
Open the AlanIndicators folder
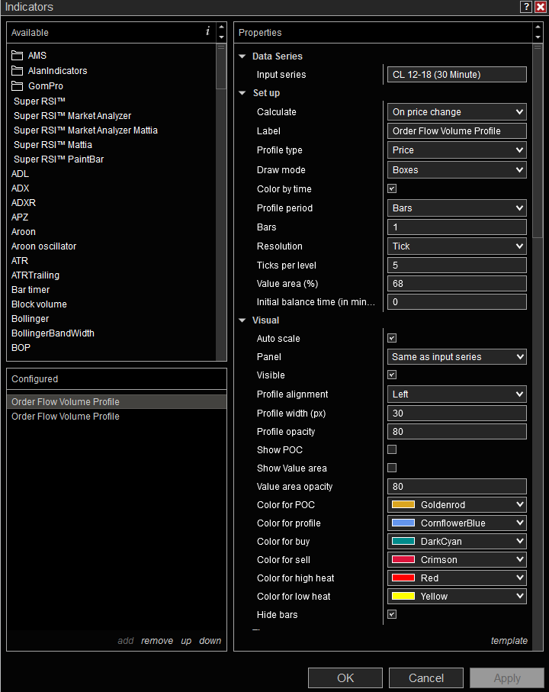pos(49,71)
